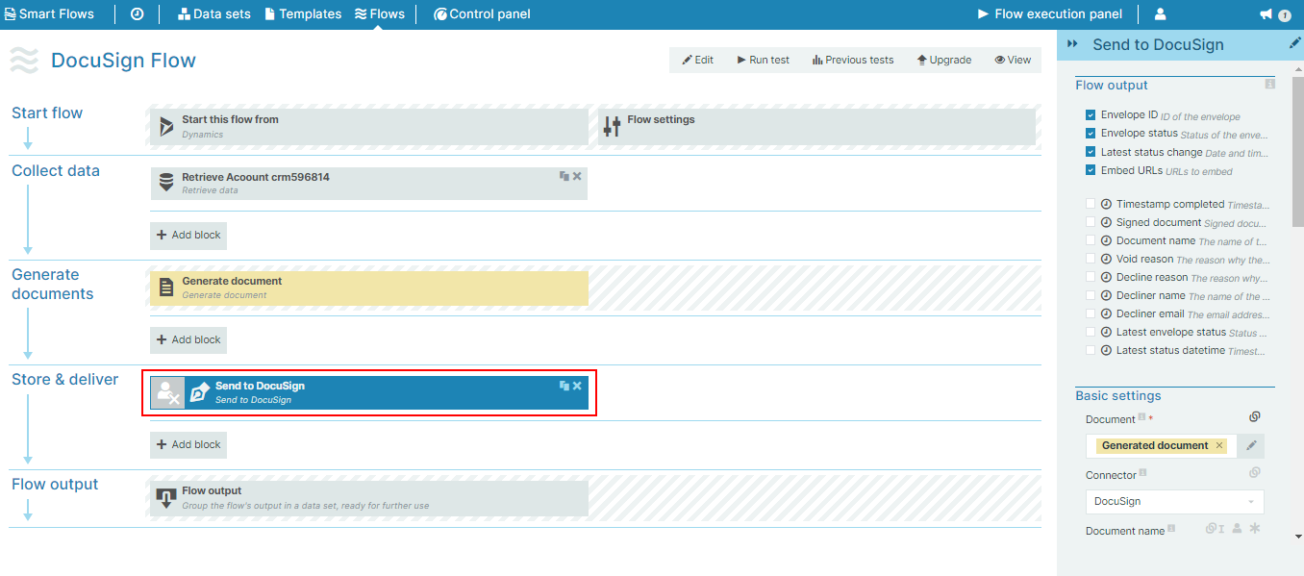Click the Flow output download icon

(165, 497)
